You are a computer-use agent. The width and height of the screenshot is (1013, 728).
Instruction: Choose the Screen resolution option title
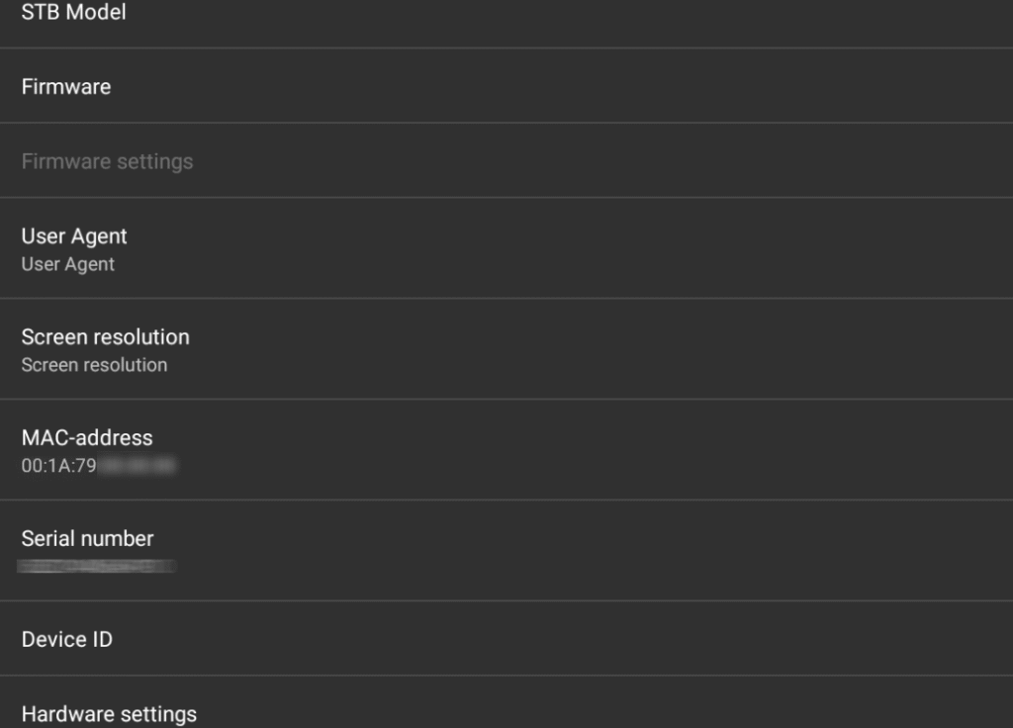[x=106, y=337]
